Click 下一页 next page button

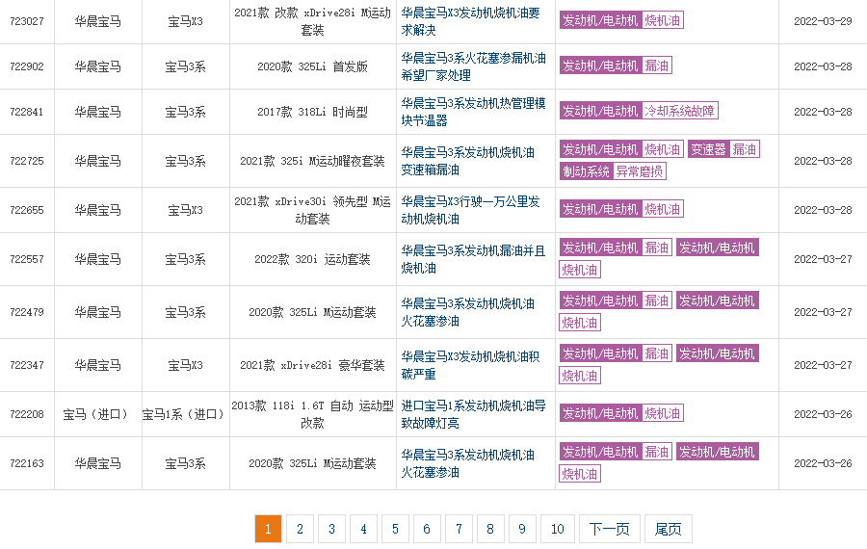[x=610, y=529]
